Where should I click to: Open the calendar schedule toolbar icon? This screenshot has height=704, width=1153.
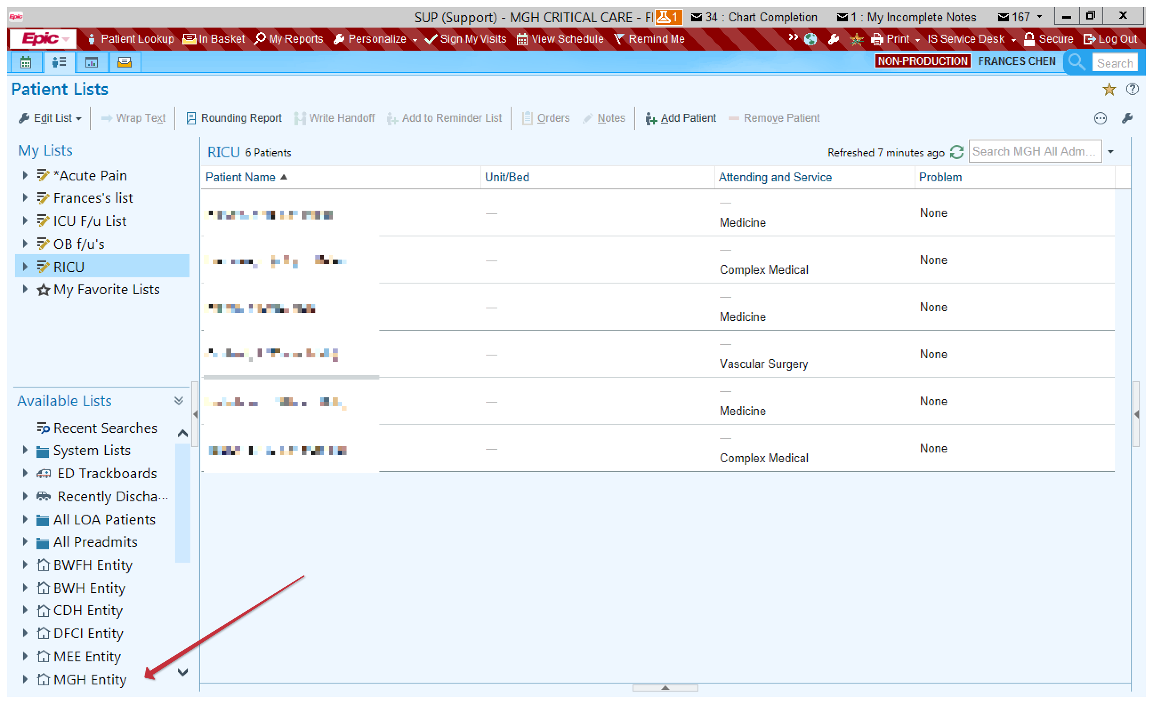pyautogui.click(x=26, y=62)
